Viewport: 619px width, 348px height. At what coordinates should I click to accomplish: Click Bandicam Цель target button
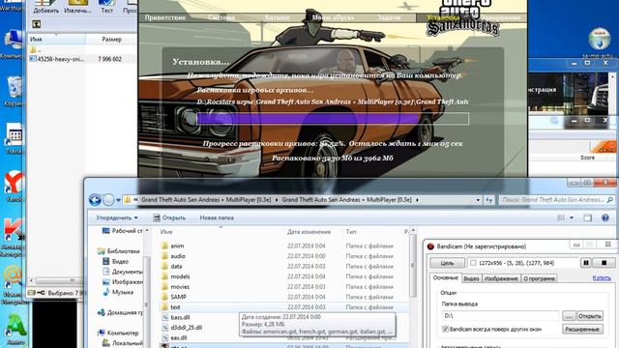tap(447, 263)
